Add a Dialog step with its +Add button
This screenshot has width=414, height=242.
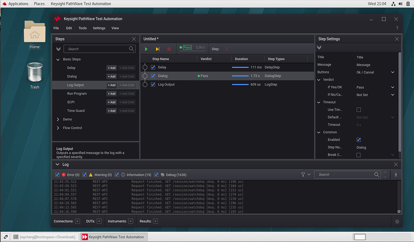pyautogui.click(x=111, y=76)
